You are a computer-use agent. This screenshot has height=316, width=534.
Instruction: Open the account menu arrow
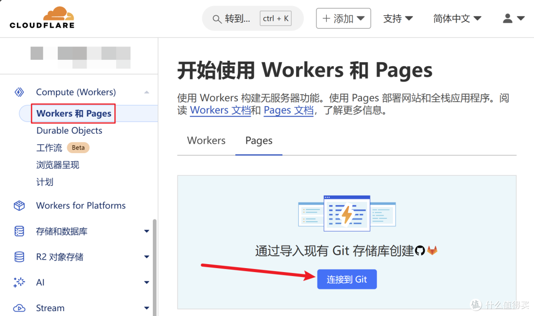tap(521, 18)
